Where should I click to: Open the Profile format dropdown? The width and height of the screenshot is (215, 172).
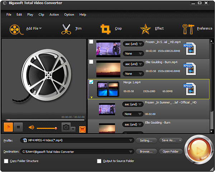(x=77, y=140)
